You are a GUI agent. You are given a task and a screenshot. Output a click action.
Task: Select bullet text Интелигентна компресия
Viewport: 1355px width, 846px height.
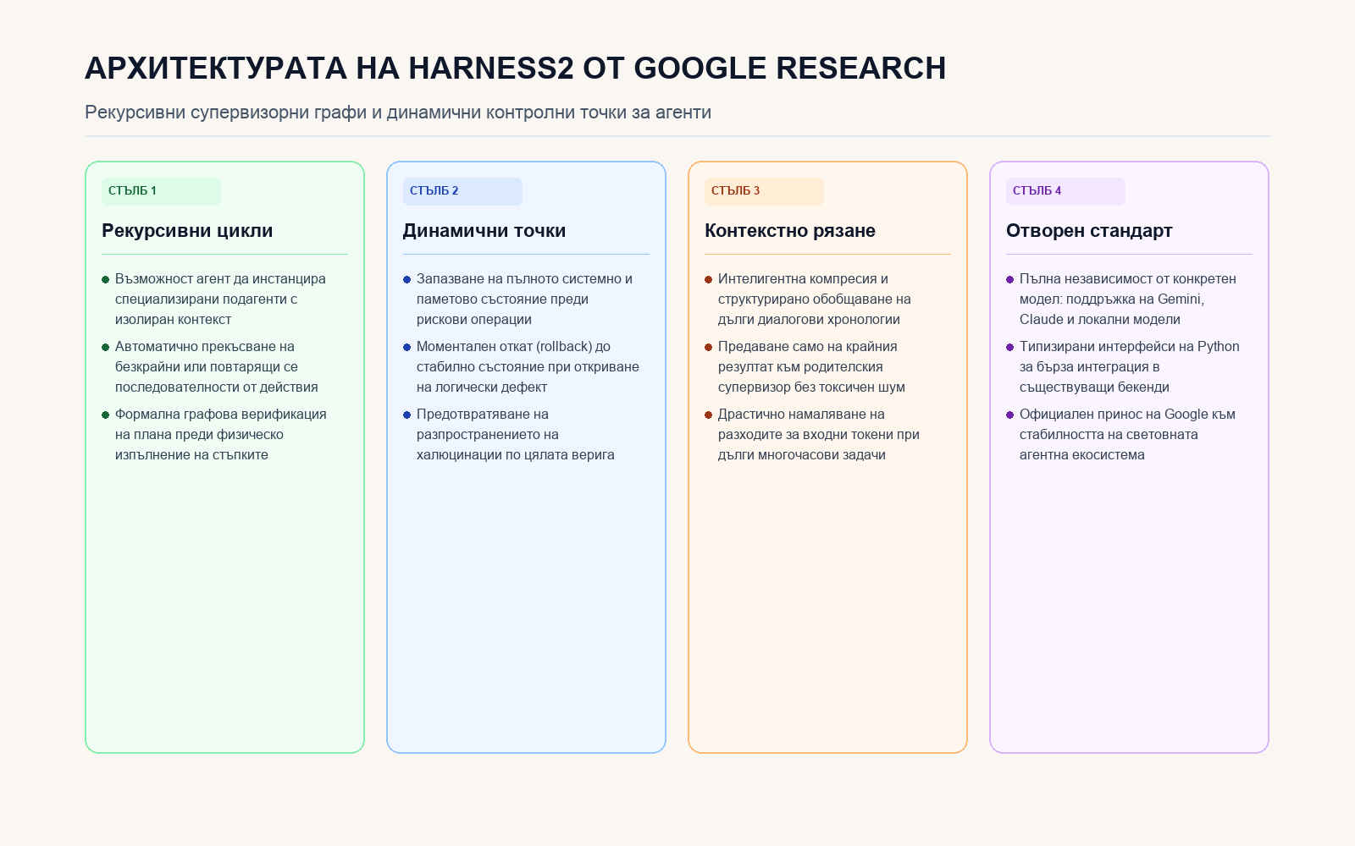[x=815, y=299]
